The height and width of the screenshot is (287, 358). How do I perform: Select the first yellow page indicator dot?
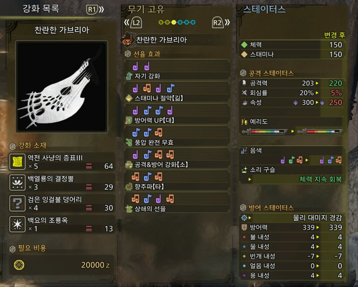161,22
